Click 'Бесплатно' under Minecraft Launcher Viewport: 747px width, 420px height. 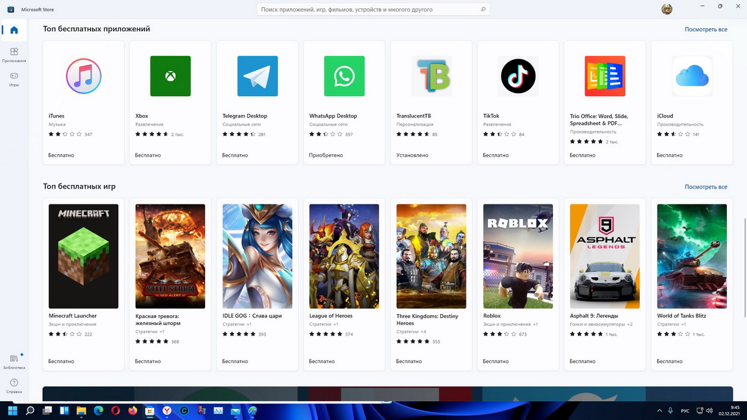click(x=61, y=362)
